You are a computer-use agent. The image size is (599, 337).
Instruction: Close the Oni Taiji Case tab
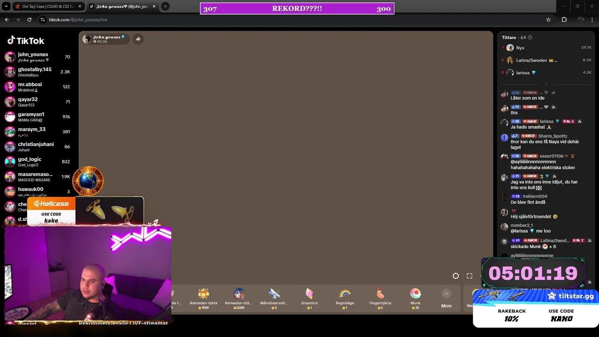(x=80, y=7)
